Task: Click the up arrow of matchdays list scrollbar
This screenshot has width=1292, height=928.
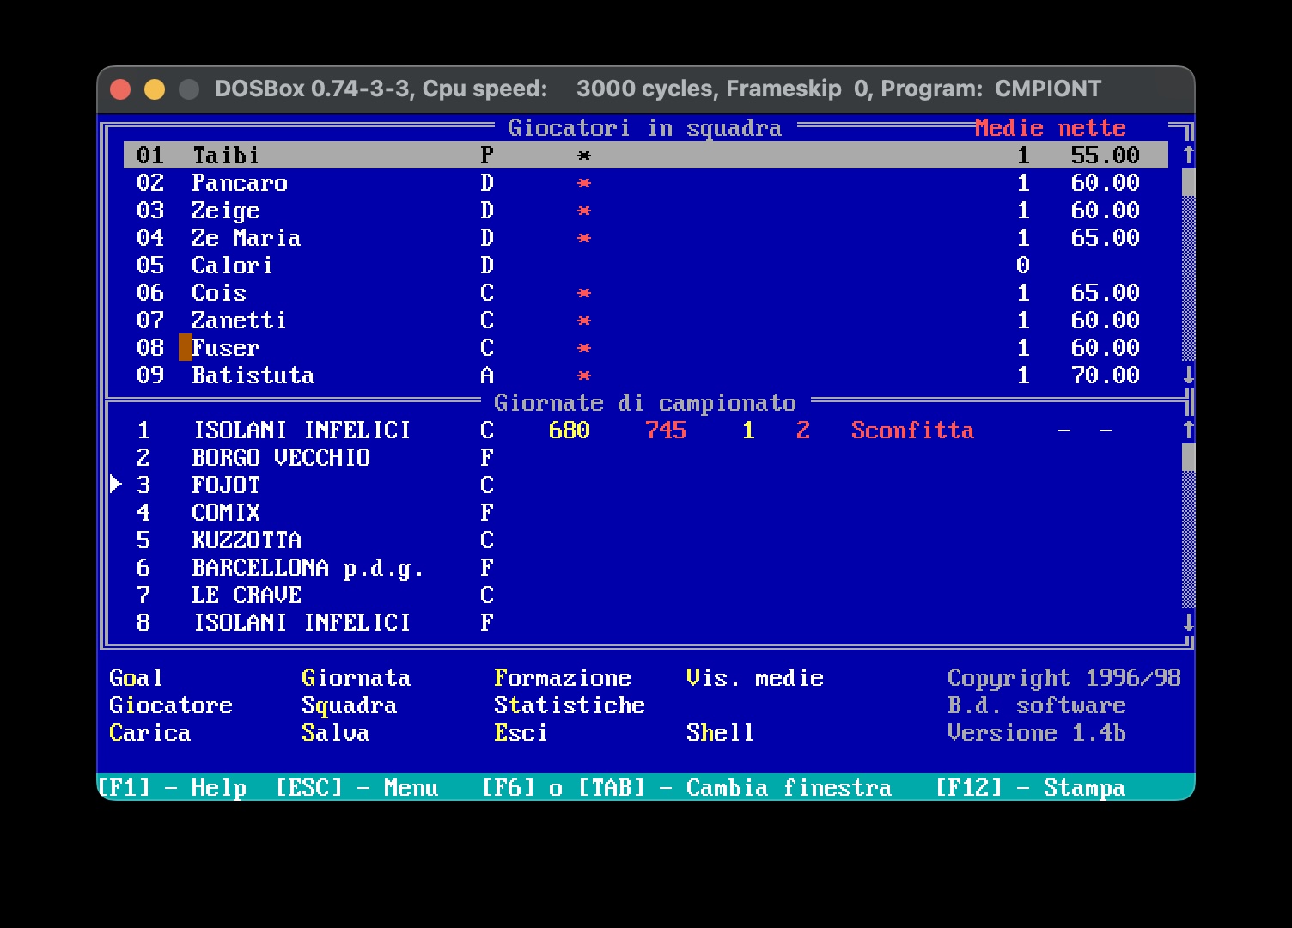Action: [x=1188, y=430]
